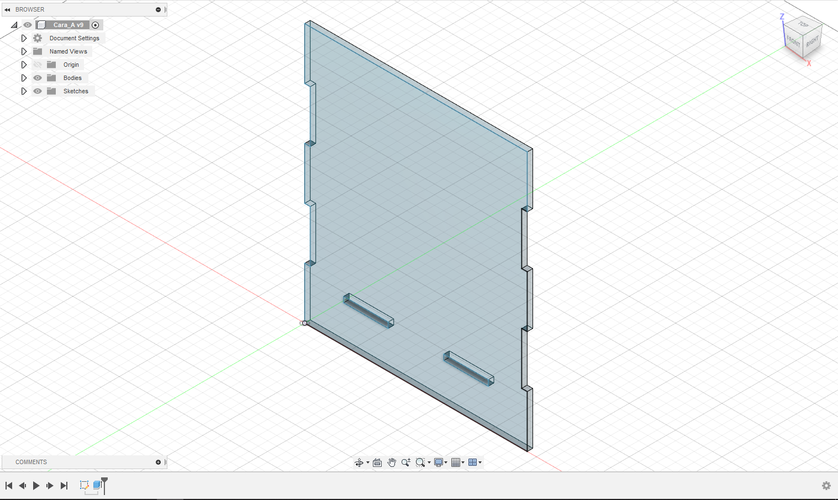Screen dimensions: 838x500
Task: Click the right slot in the panel
Action: coord(468,369)
